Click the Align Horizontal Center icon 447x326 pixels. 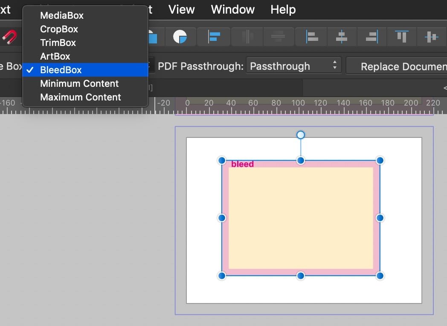[342, 37]
